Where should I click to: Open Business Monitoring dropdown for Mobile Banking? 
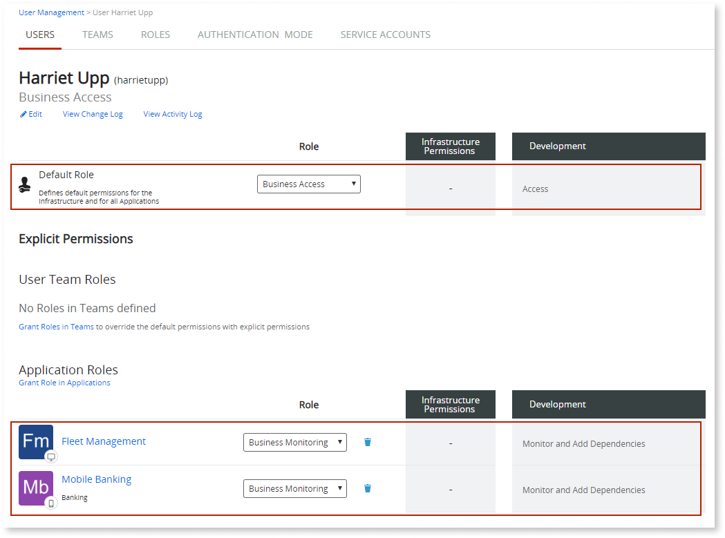coord(295,488)
